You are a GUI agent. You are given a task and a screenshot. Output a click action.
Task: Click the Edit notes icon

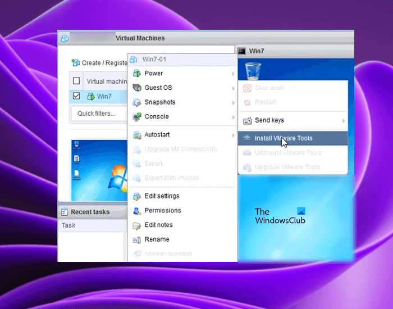coord(137,225)
